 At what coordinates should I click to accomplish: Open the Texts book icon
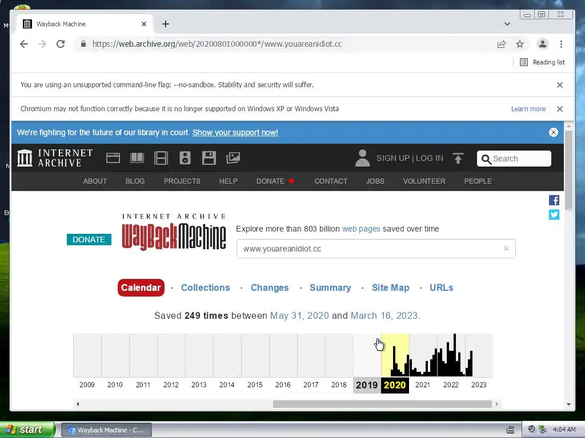pyautogui.click(x=137, y=158)
